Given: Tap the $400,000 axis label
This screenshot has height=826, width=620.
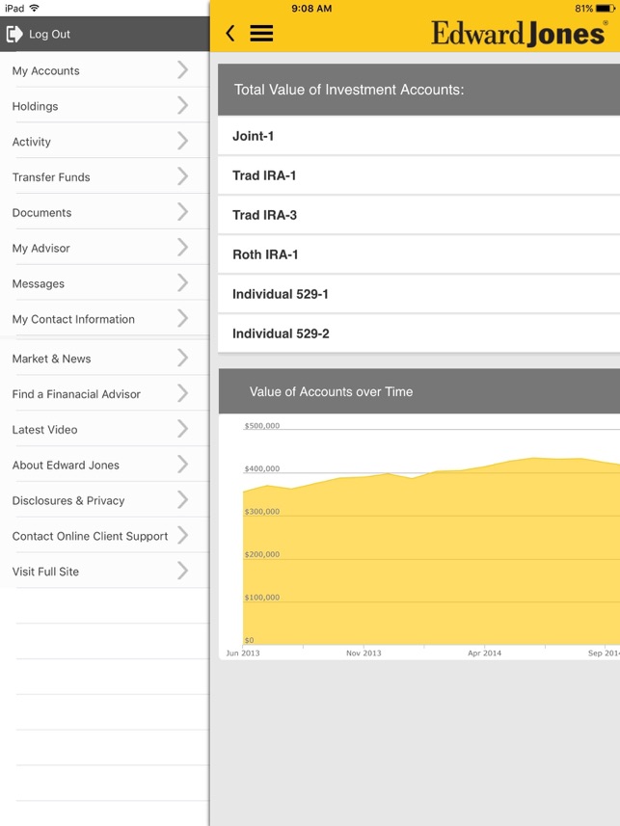Looking at the screenshot, I should (261, 468).
